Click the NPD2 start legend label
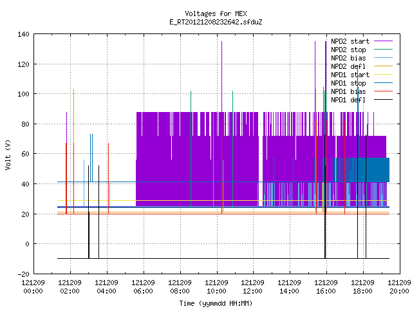Screen dimensions: 412x309 (x=350, y=41)
